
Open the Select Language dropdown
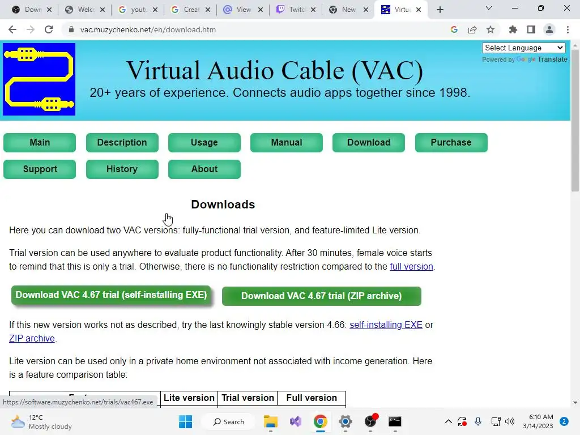524,48
